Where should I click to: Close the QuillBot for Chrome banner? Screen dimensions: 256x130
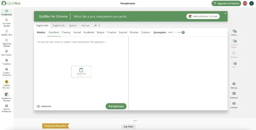click(x=225, y=13)
